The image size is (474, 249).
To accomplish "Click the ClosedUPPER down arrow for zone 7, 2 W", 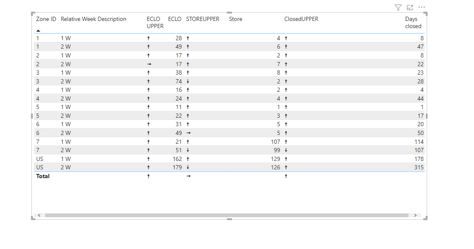I will (286, 150).
